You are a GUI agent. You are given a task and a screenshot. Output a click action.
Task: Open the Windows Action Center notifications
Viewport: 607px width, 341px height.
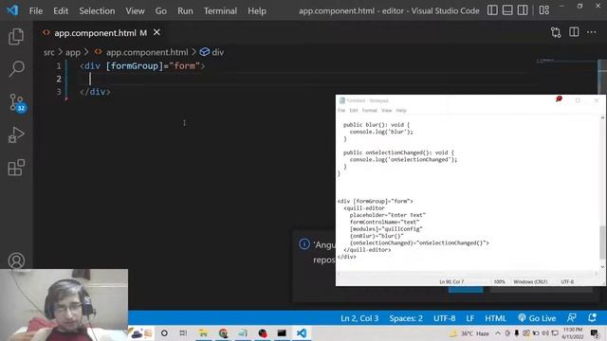click(595, 332)
